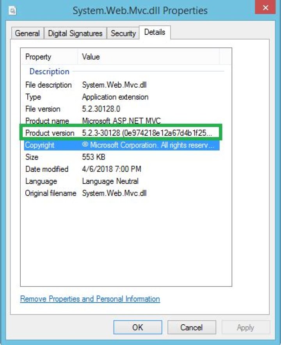Confirm with the OK button
The height and width of the screenshot is (345, 281).
tap(138, 327)
